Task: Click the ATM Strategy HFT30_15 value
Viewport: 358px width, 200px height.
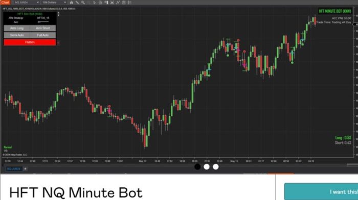Action: point(43,18)
